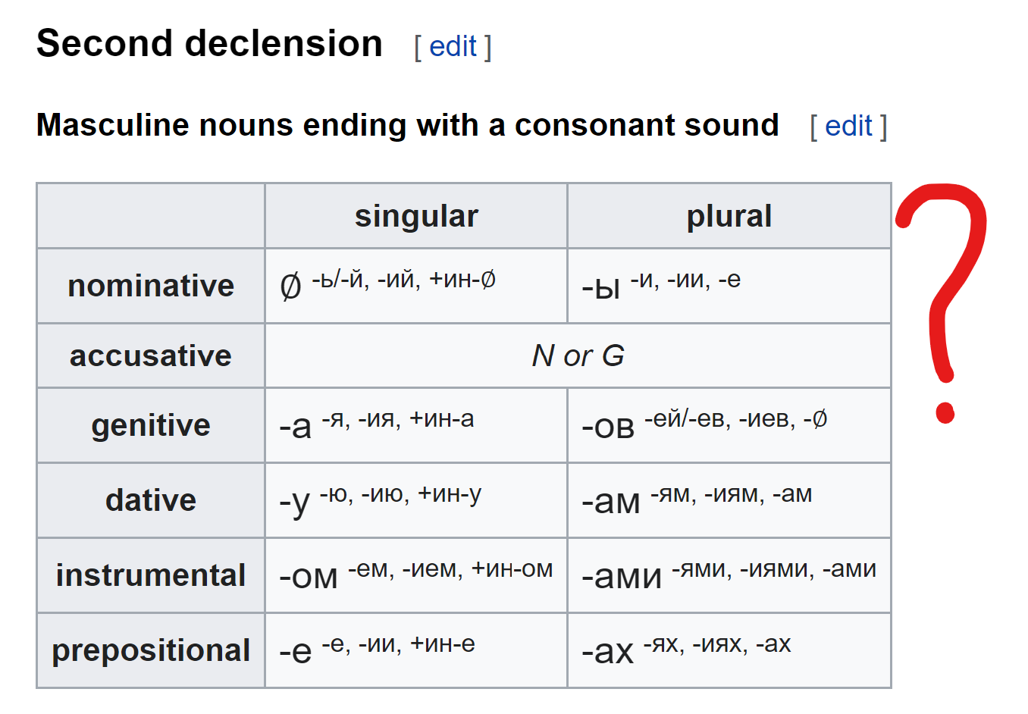Screen dimensions: 1028x714
Task: Click the nominative plural -ы ending cell
Action: 729,286
